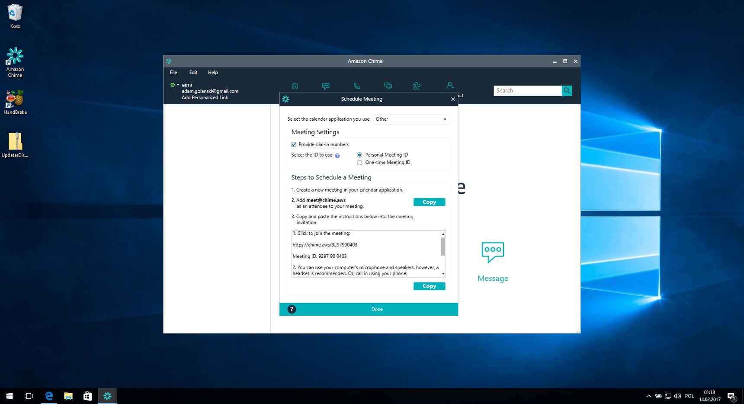Click the taskbar clock 01:18
The height and width of the screenshot is (404, 744).
[x=709, y=393]
